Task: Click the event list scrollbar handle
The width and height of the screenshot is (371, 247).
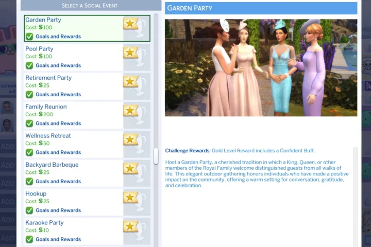Action: coord(156,156)
